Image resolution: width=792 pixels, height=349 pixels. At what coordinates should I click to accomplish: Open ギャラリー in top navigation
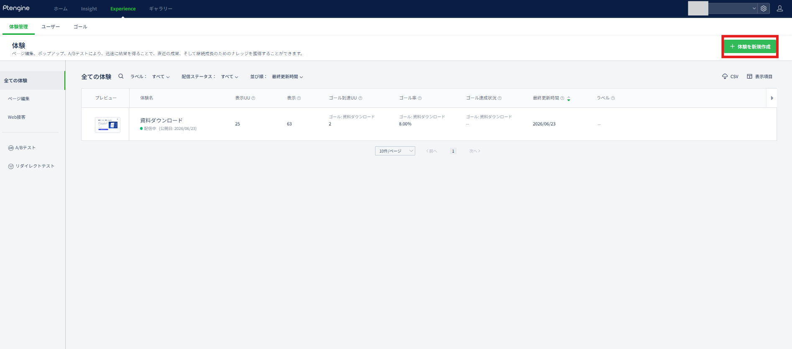[161, 9]
